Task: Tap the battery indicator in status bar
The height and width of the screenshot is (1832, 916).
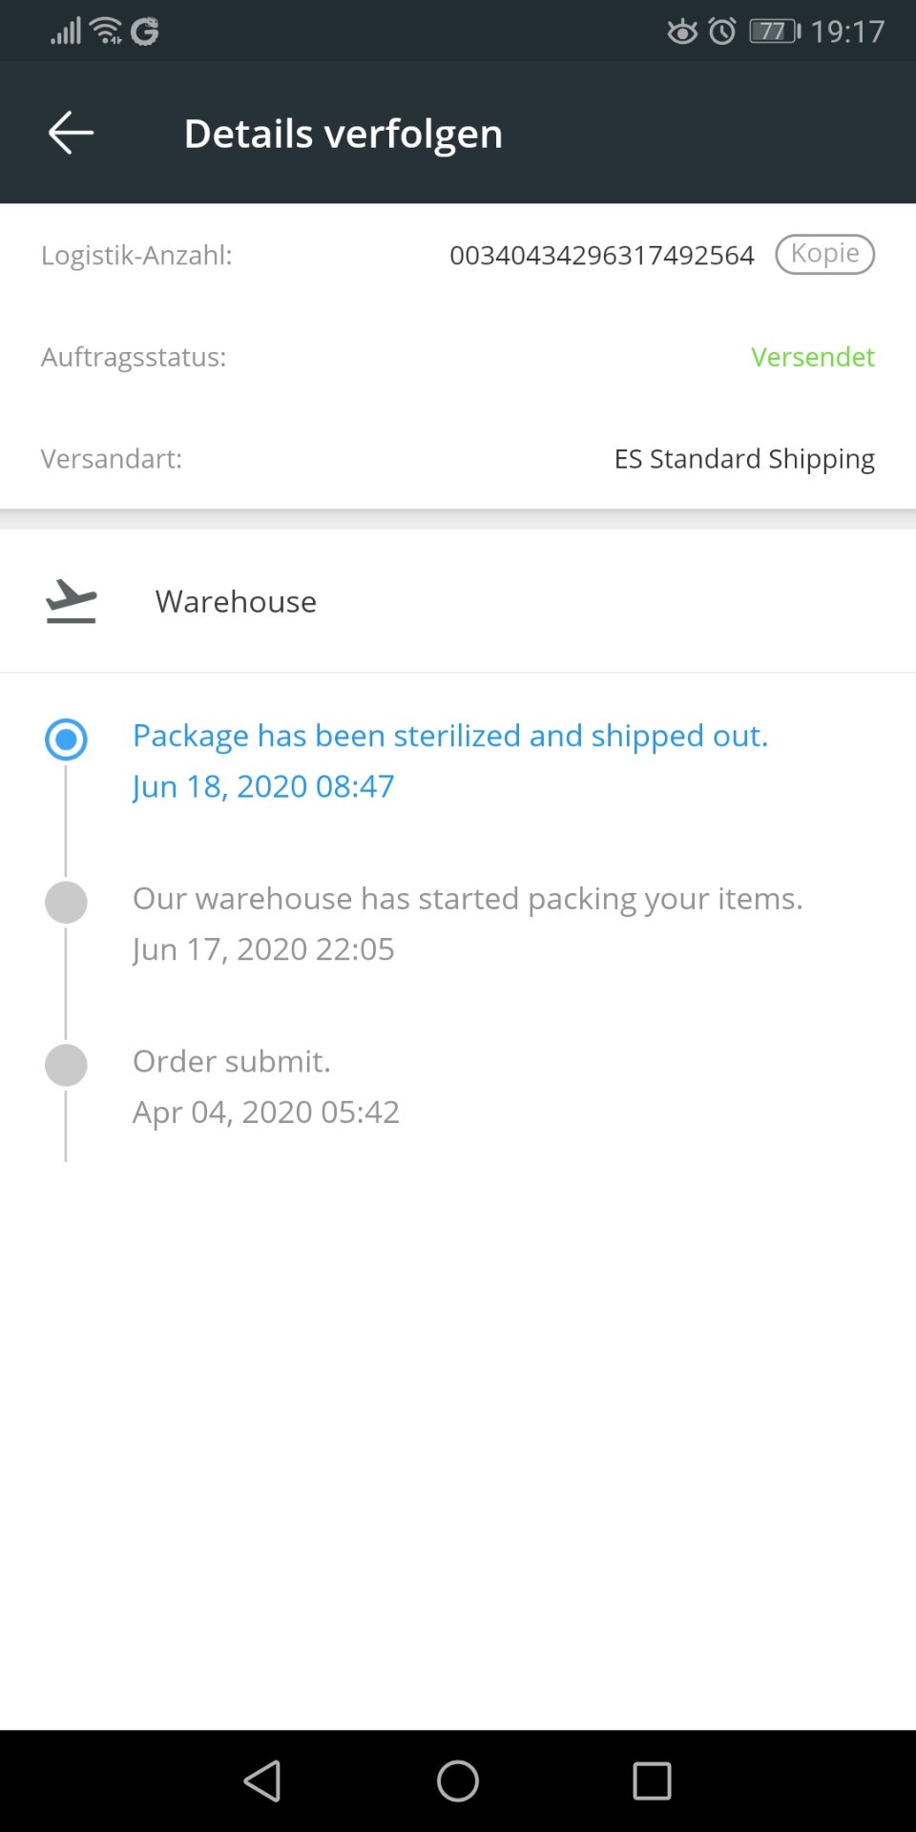Action: [775, 31]
